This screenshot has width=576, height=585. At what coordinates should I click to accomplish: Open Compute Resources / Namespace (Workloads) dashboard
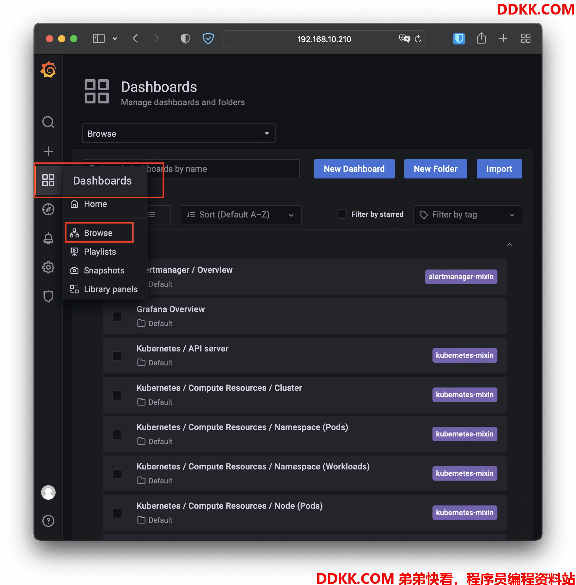pos(253,467)
